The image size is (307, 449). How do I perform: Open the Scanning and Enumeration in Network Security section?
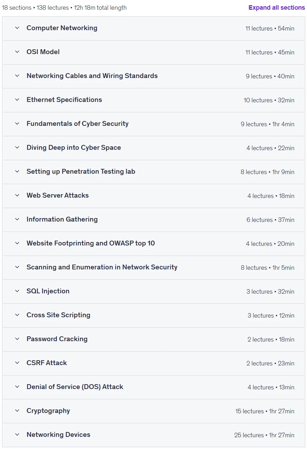[153, 268]
